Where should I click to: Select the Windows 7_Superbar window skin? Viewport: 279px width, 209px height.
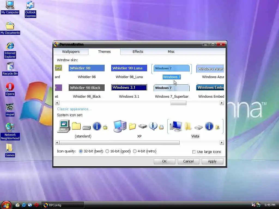pyautogui.click(x=172, y=91)
